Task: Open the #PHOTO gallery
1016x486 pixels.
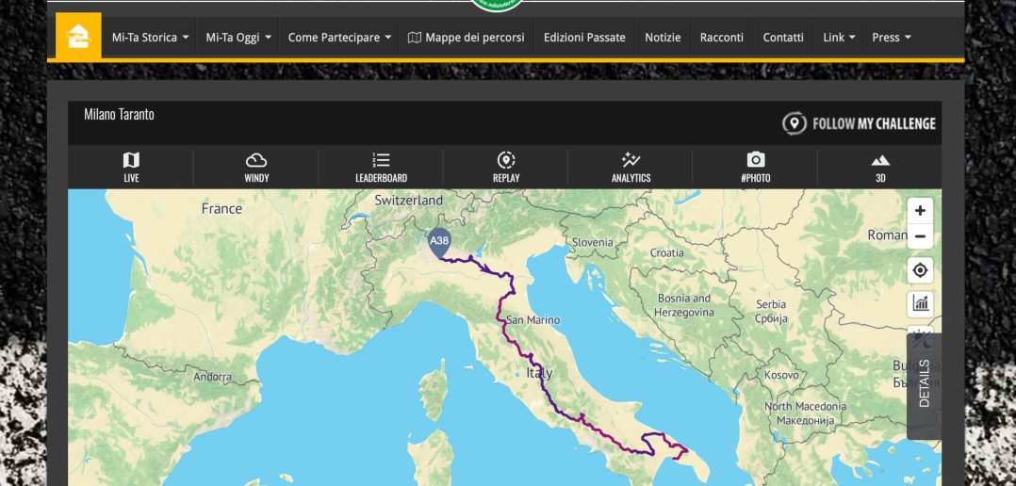Action: (x=756, y=167)
